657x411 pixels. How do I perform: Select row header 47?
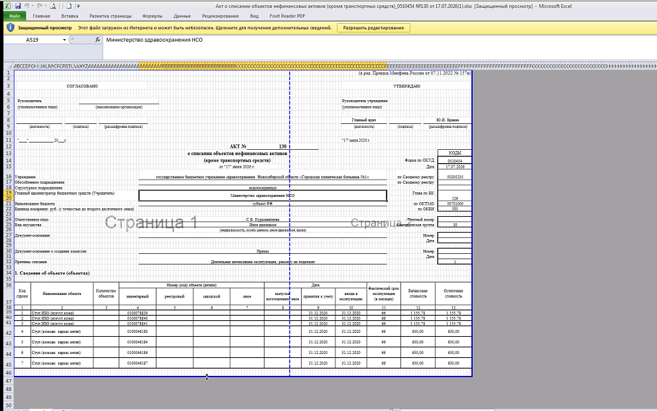[9, 381]
